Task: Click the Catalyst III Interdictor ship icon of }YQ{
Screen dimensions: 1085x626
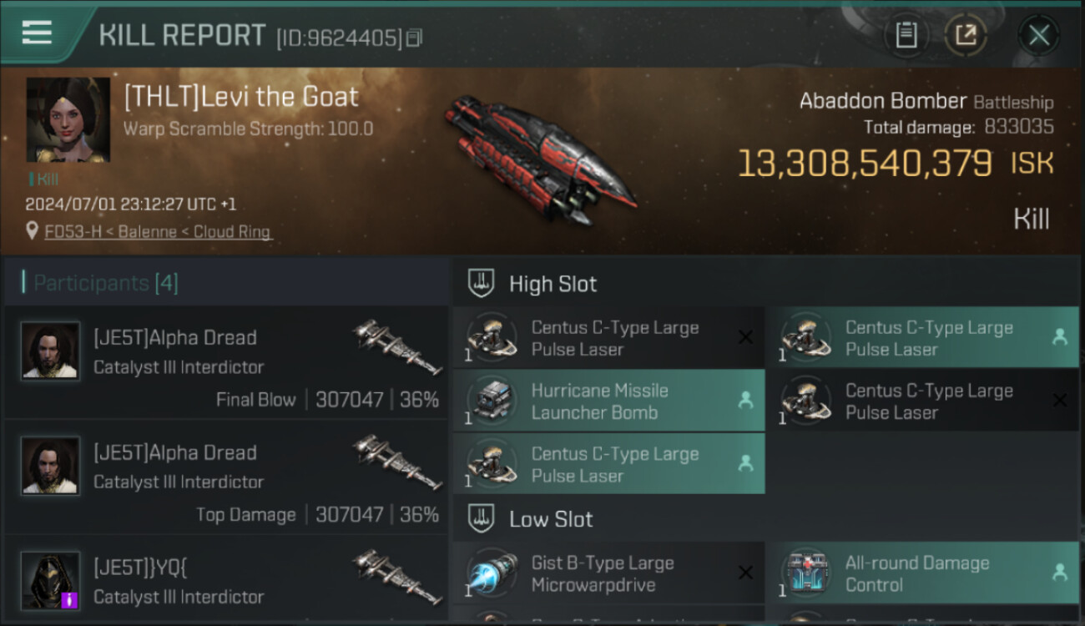Action: coord(398,578)
